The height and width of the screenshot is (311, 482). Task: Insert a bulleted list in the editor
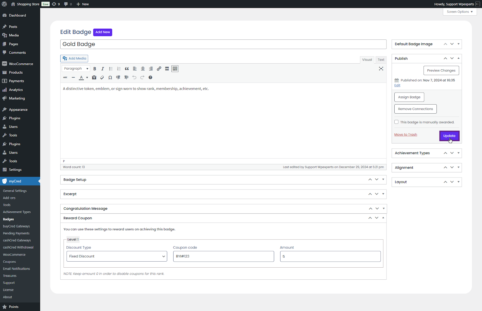pos(111,69)
